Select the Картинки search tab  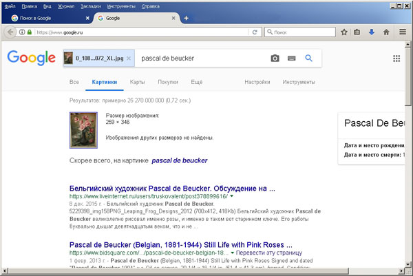[105, 82]
